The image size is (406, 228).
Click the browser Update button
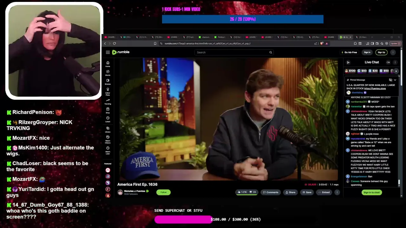(x=395, y=43)
